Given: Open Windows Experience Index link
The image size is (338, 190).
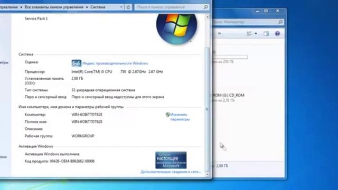Looking at the screenshot, I should pos(115,63).
